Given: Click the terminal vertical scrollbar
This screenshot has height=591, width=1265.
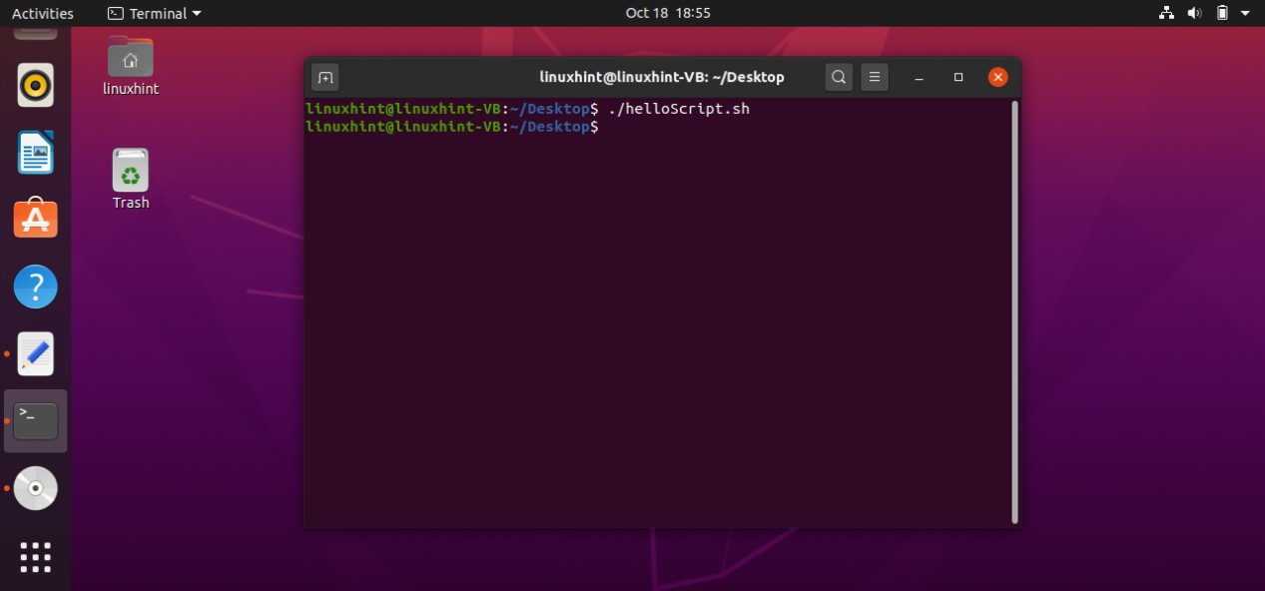Looking at the screenshot, I should click(x=1015, y=310).
